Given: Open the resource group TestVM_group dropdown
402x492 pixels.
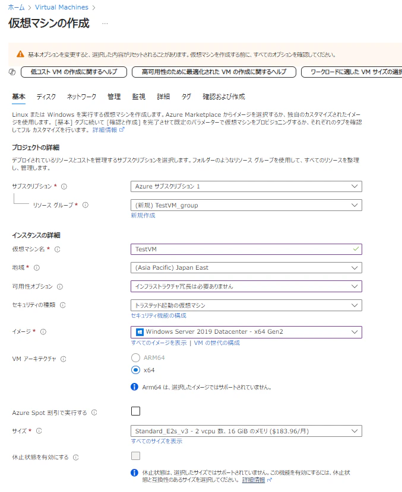Looking at the screenshot, I should point(246,205).
